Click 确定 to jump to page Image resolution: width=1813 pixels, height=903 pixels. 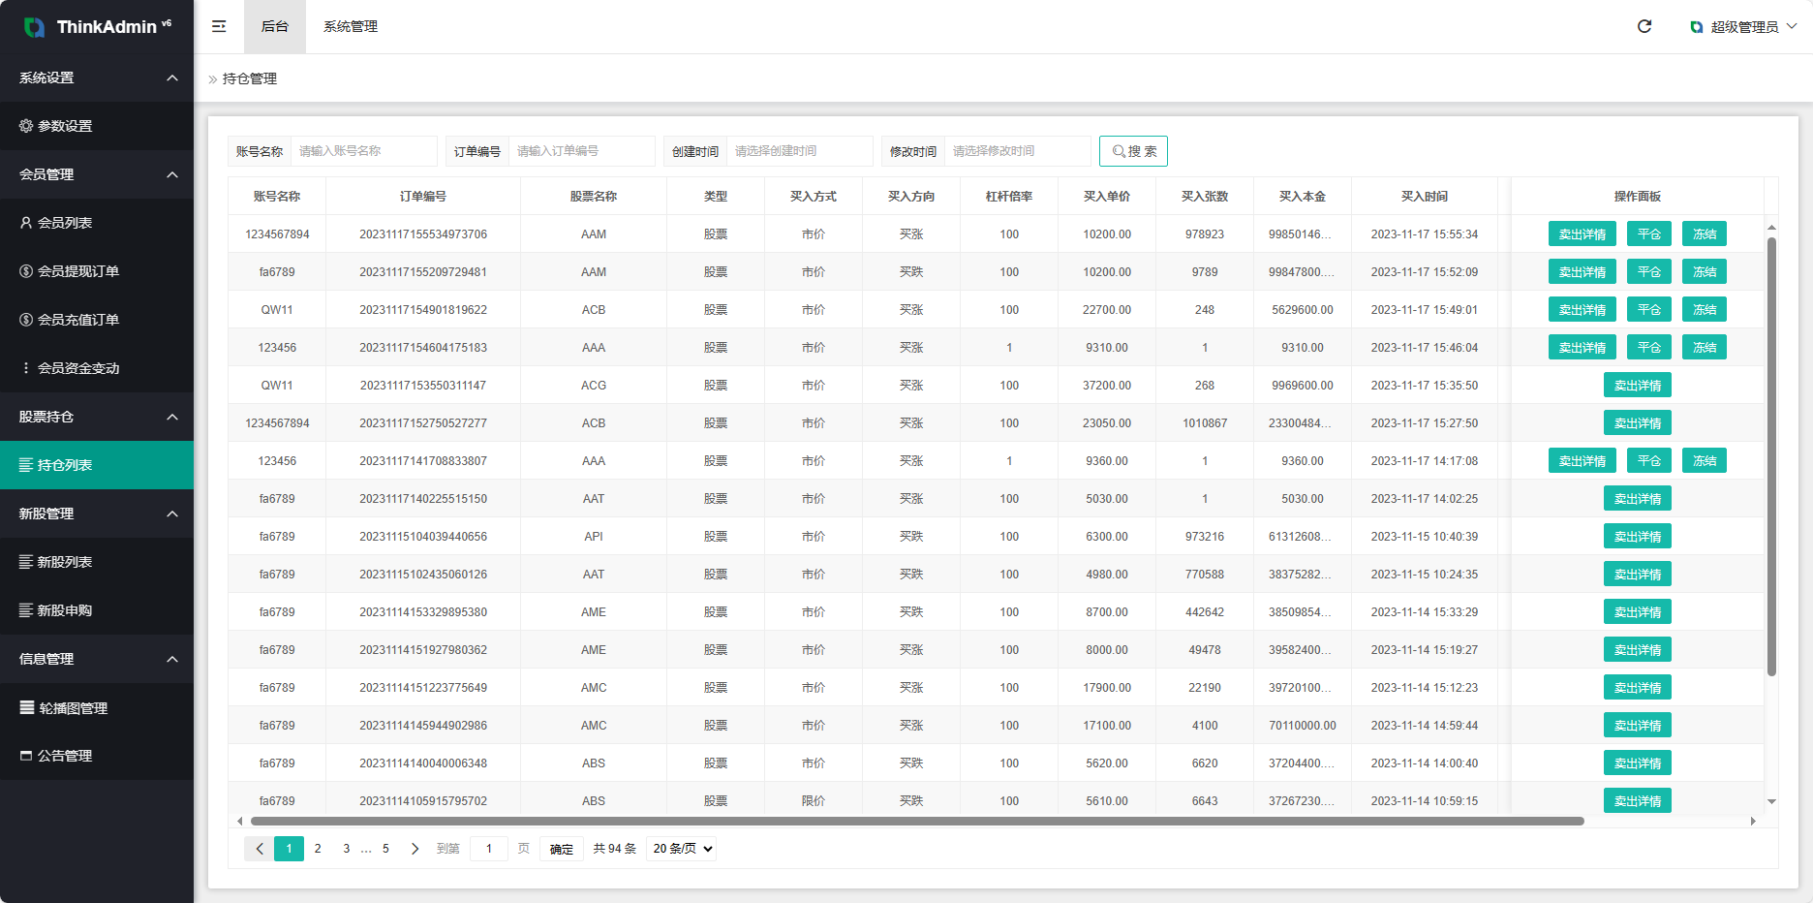(562, 849)
